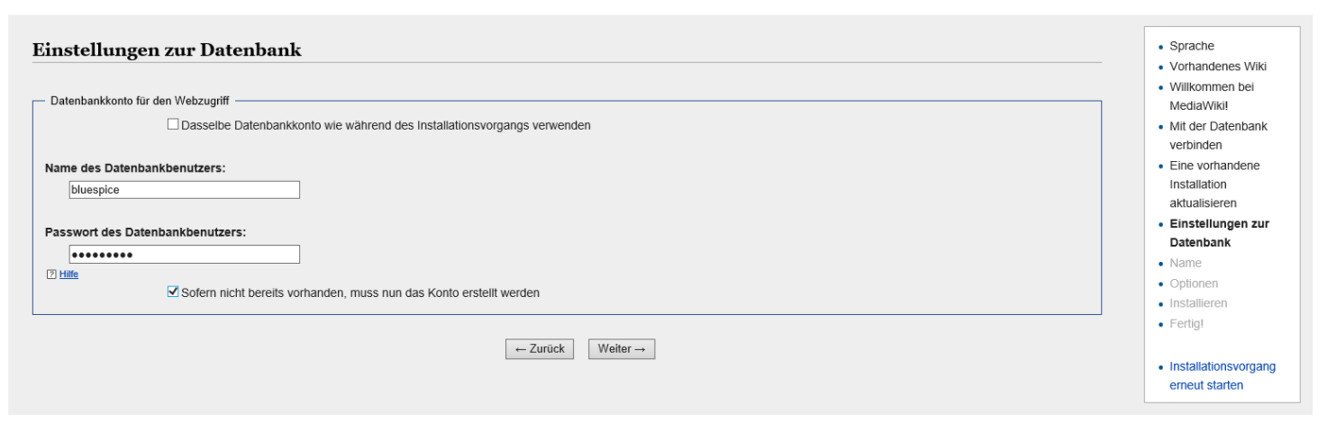Open the Sprache step in sidebar
The width and height of the screenshot is (1327, 432).
[1191, 46]
